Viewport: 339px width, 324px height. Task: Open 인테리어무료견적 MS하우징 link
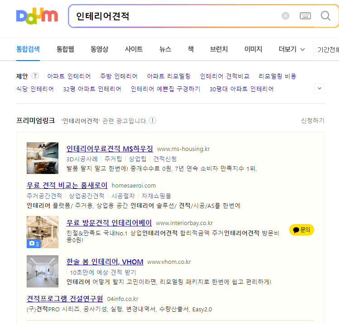pos(110,149)
